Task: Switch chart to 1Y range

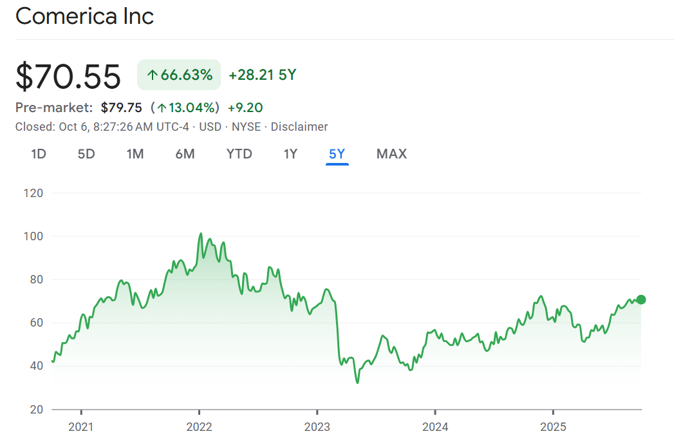Action: pos(290,154)
